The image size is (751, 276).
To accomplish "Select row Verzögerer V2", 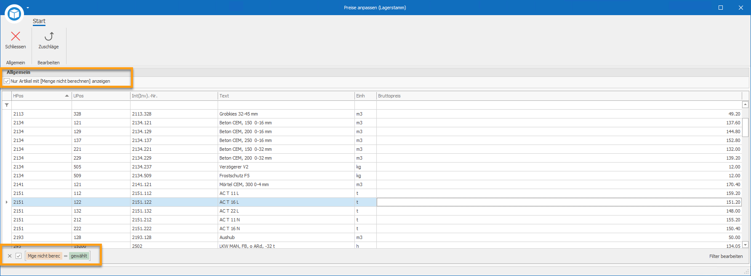I will tap(376, 167).
